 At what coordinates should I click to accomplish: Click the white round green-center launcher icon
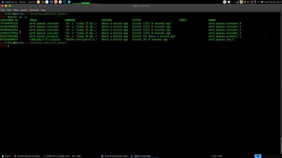click(x=60, y=2)
